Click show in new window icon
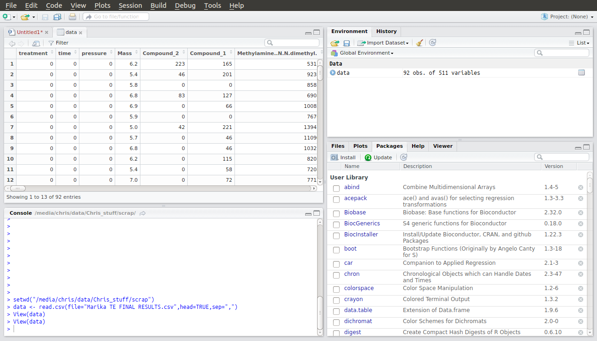 tap(36, 43)
